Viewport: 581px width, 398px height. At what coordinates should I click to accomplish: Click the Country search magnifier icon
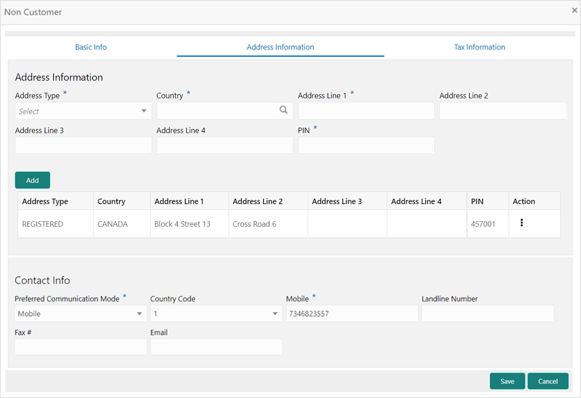point(284,110)
